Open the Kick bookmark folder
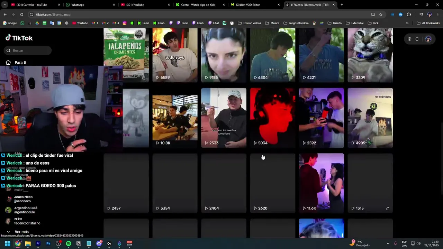This screenshot has width=443, height=249. pyautogui.click(x=373, y=23)
